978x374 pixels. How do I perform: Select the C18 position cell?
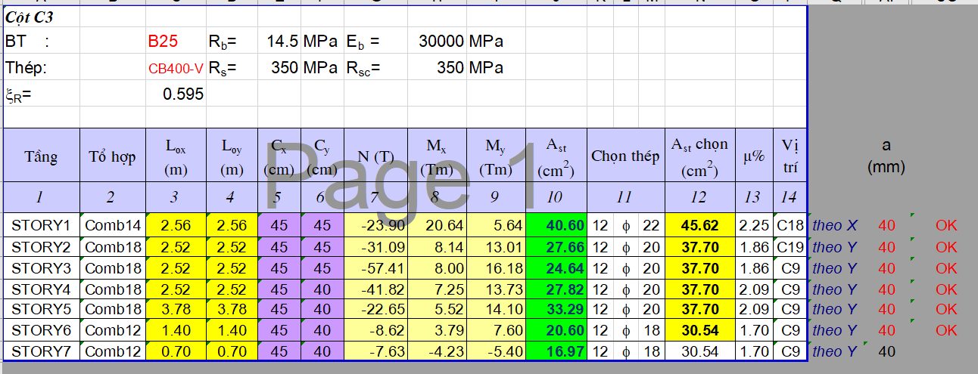[789, 224]
